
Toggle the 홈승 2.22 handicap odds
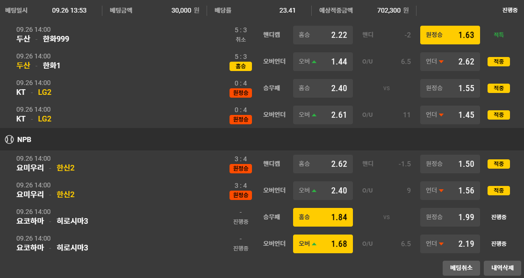(x=323, y=35)
